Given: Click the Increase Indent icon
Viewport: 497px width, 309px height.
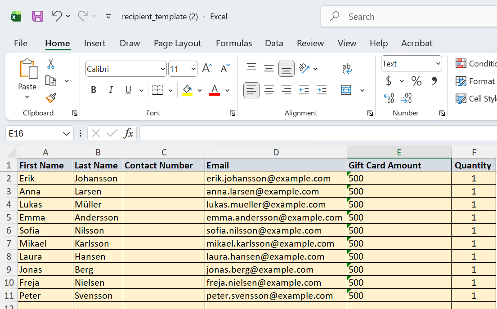Looking at the screenshot, I should (x=322, y=90).
